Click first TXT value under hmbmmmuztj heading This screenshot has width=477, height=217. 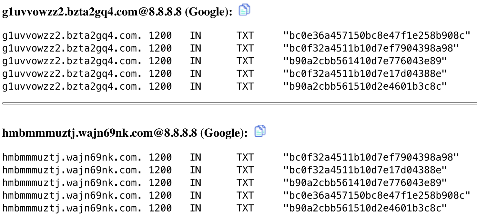click(371, 157)
